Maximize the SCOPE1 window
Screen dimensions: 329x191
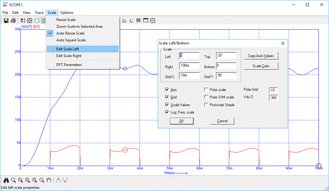tap(307, 5)
